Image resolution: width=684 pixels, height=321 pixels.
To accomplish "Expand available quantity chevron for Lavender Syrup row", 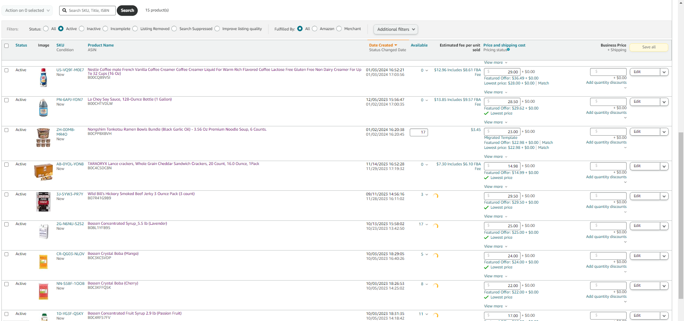I will 427,224.
